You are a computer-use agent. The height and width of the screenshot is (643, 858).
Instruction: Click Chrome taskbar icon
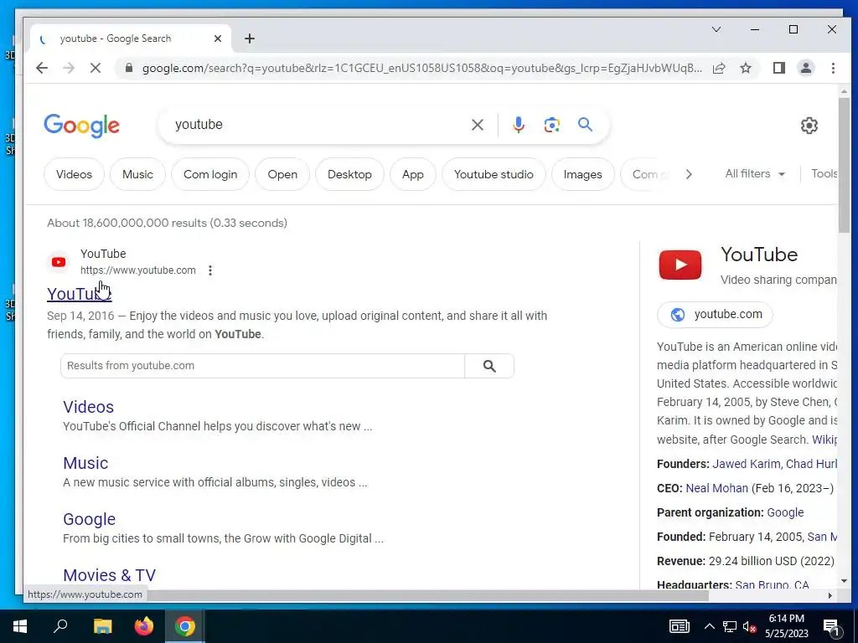coord(185,626)
